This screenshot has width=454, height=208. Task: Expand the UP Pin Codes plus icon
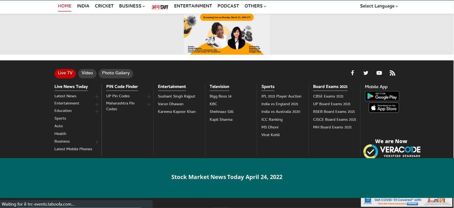click(148, 96)
